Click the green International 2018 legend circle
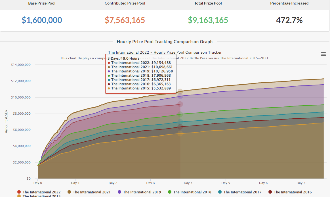This screenshot has height=197, width=330. click(x=170, y=192)
